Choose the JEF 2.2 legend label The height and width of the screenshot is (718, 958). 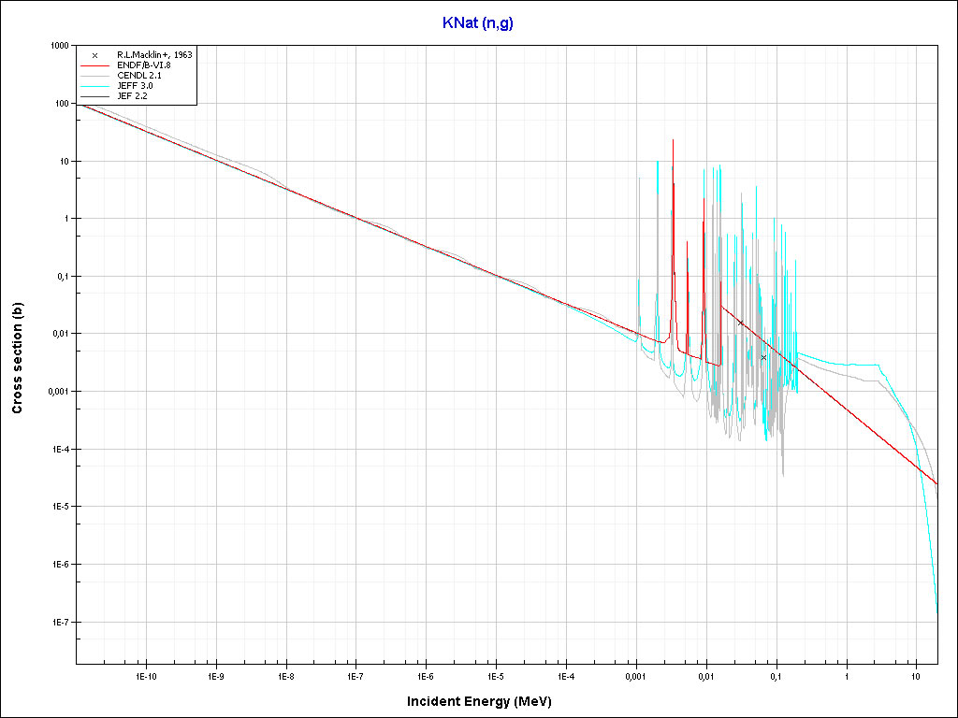coord(133,96)
